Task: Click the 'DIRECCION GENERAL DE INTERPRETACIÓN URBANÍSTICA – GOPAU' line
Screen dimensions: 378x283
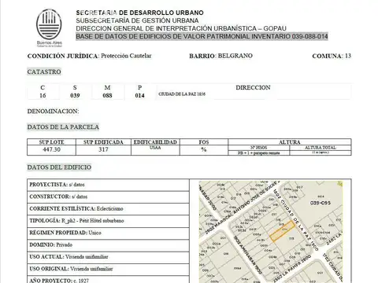Action: 181,28
